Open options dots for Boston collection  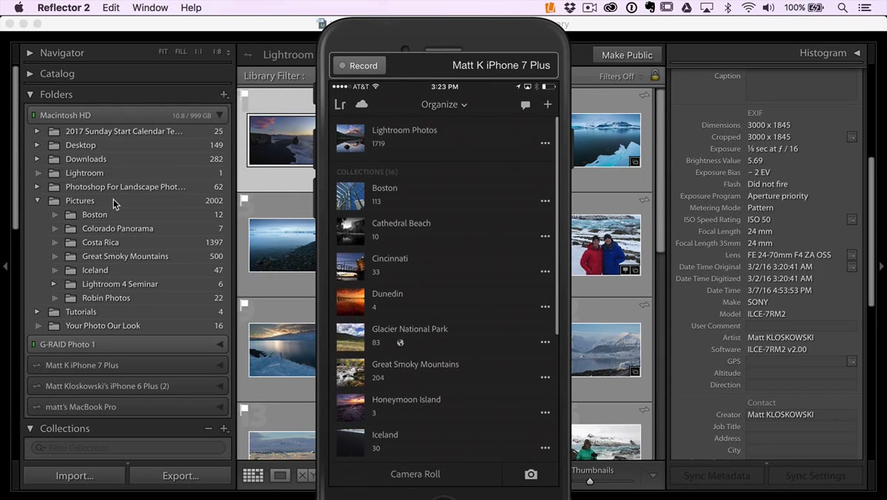545,201
